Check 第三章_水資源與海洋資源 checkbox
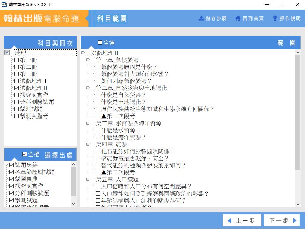The width and height of the screenshot is (305, 229). (x=93, y=123)
